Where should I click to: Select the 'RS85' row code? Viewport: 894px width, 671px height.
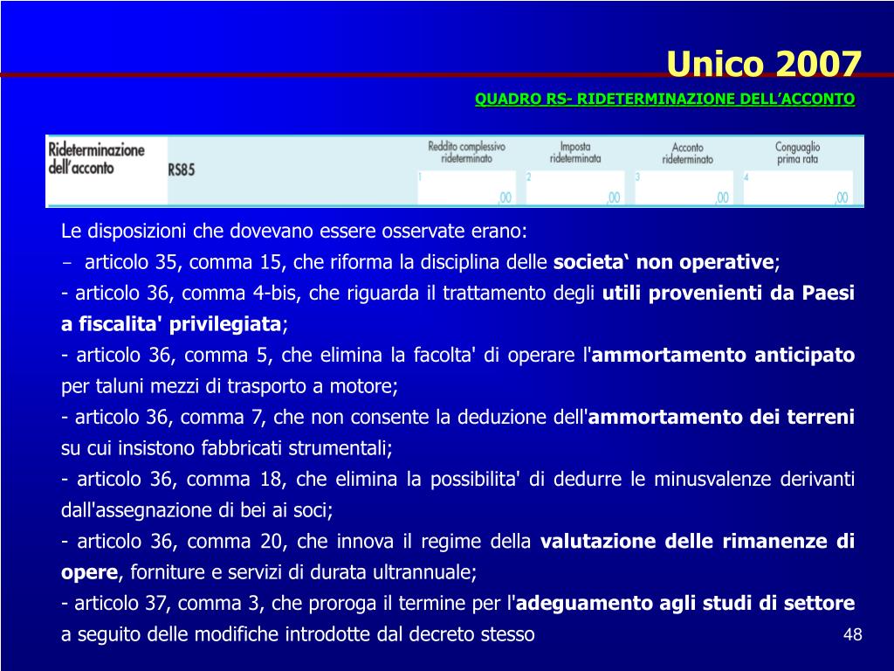(182, 169)
